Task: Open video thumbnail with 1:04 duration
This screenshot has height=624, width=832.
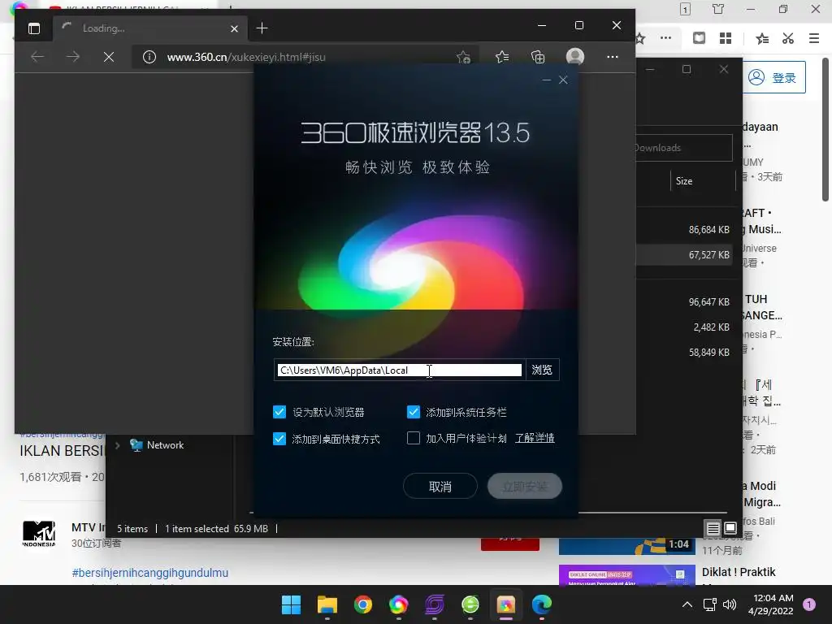Action: pyautogui.click(x=626, y=545)
